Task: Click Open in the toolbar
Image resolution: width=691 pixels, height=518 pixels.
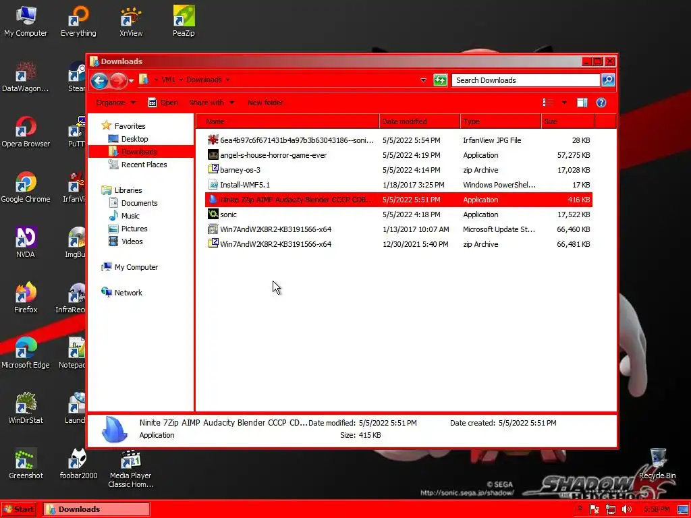Action: (x=163, y=103)
